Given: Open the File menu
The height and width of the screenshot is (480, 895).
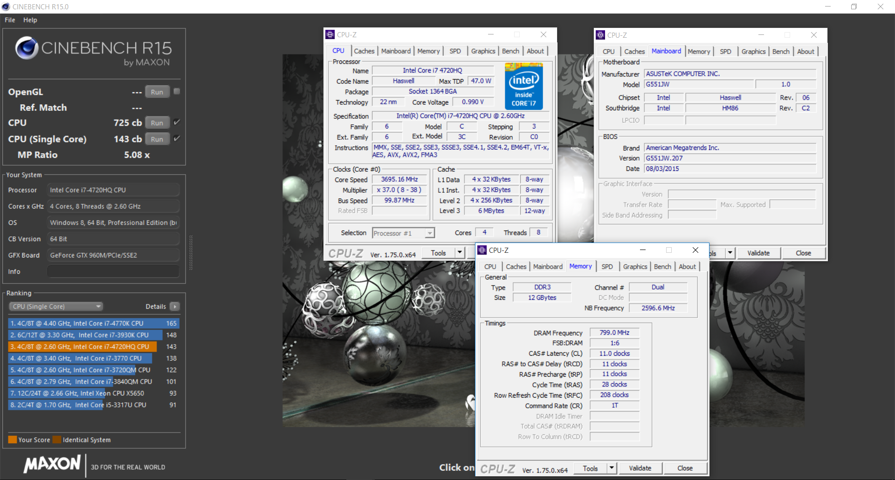Looking at the screenshot, I should click(x=10, y=20).
